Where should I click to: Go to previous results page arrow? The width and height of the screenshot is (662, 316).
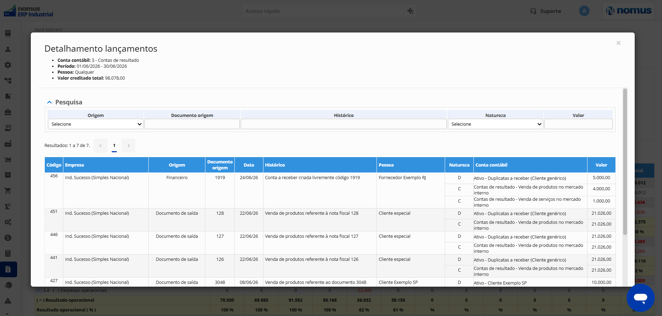click(100, 146)
